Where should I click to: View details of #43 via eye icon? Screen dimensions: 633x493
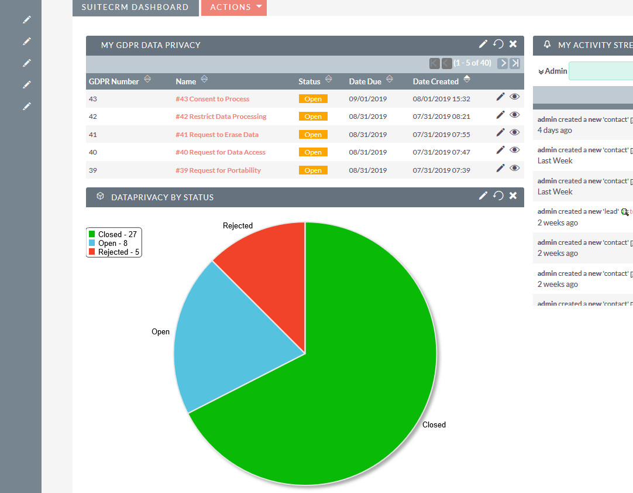[x=514, y=97]
